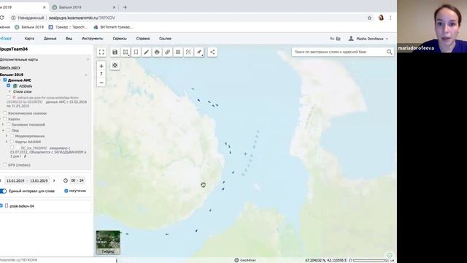Zoom in with the plus button
This screenshot has width=467, height=263.
[101, 66]
